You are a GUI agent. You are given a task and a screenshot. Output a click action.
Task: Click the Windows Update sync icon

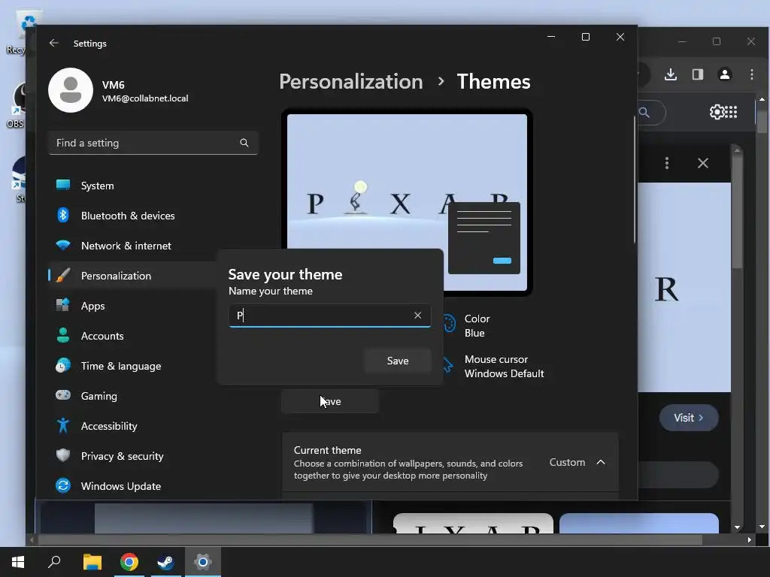[63, 486]
